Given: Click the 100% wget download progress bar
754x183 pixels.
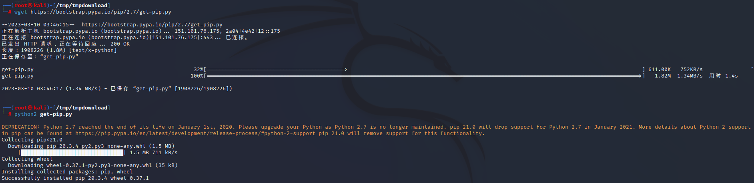Looking at the screenshot, I should [x=424, y=76].
